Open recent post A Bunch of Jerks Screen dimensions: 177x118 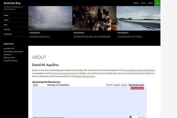[x=9, y=58]
